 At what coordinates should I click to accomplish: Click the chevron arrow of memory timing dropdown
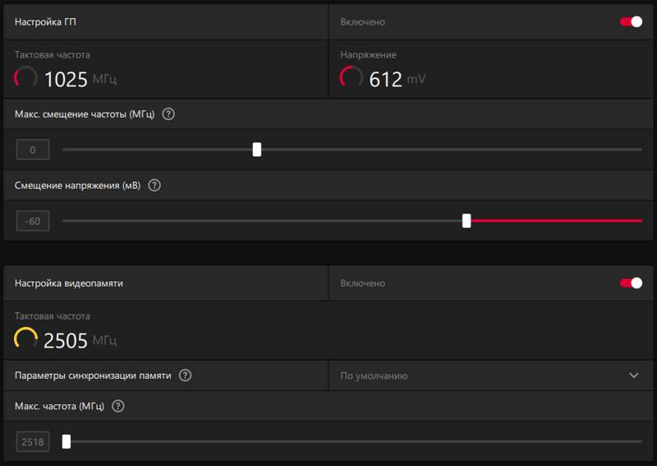coord(634,376)
